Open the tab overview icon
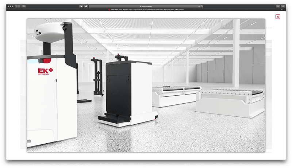 pos(283,6)
